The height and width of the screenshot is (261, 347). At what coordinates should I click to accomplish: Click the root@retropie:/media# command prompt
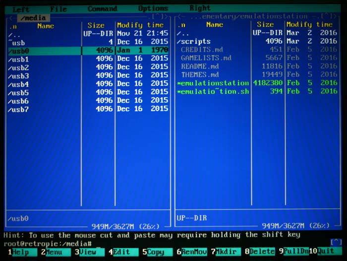coord(48,244)
